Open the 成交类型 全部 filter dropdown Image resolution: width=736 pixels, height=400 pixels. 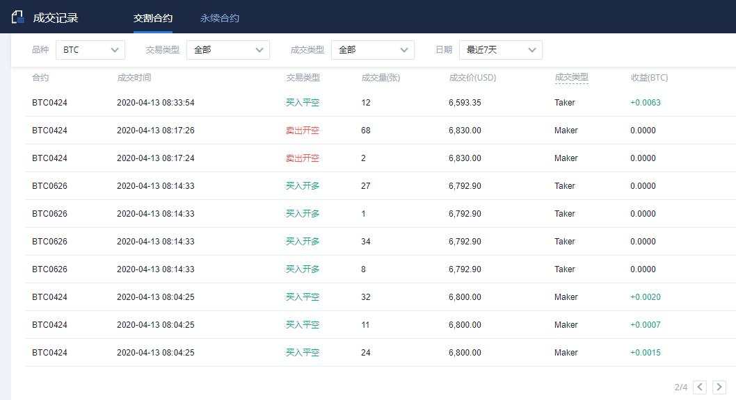373,50
